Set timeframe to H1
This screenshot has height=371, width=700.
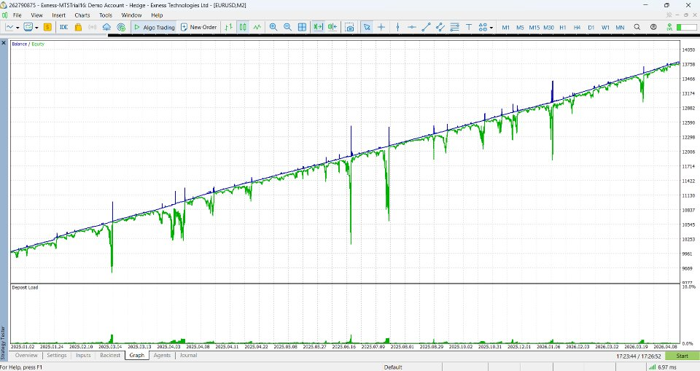tap(563, 27)
